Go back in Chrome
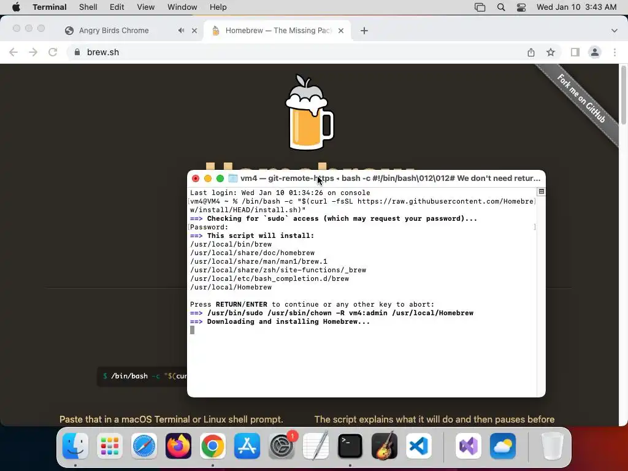This screenshot has height=471, width=628. pos(13,52)
